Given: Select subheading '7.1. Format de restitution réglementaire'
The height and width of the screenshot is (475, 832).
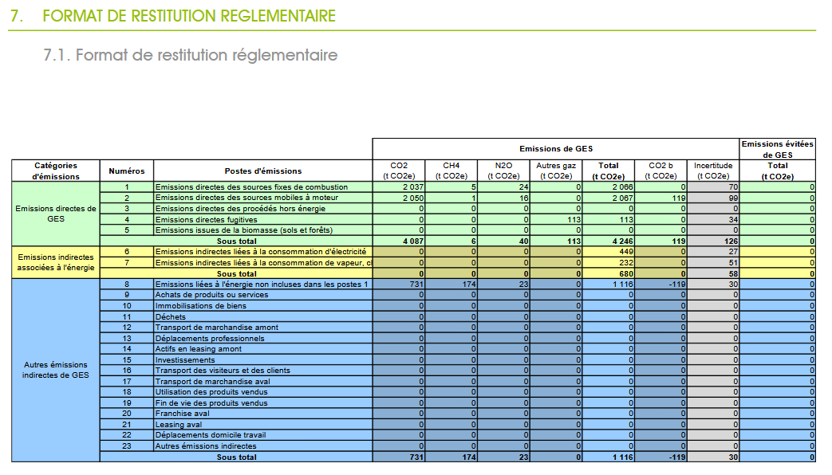Looking at the screenshot, I should click(x=191, y=55).
